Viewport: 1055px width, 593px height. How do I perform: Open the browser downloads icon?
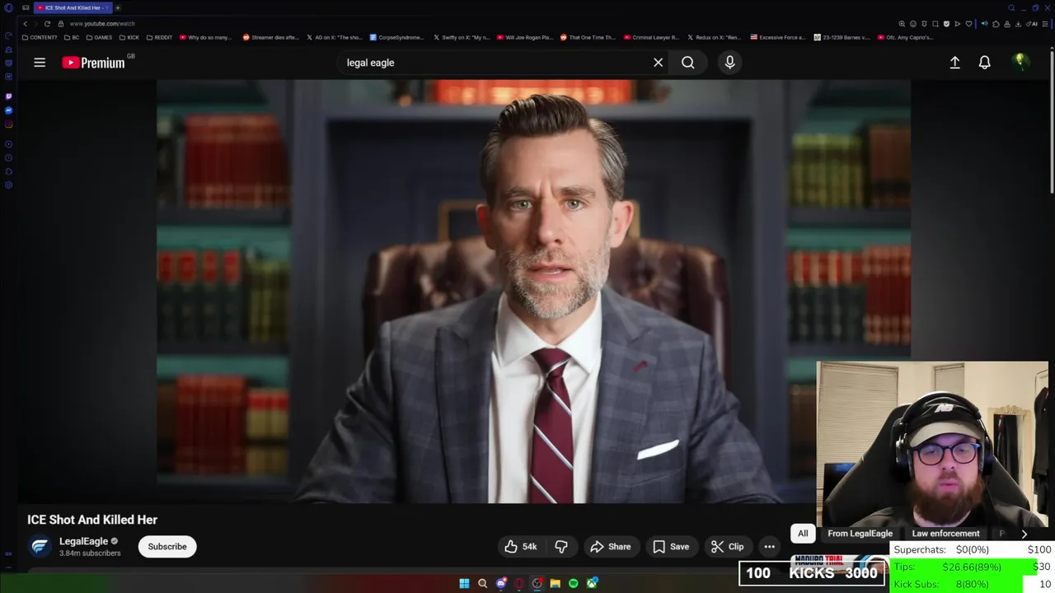pos(1018,24)
